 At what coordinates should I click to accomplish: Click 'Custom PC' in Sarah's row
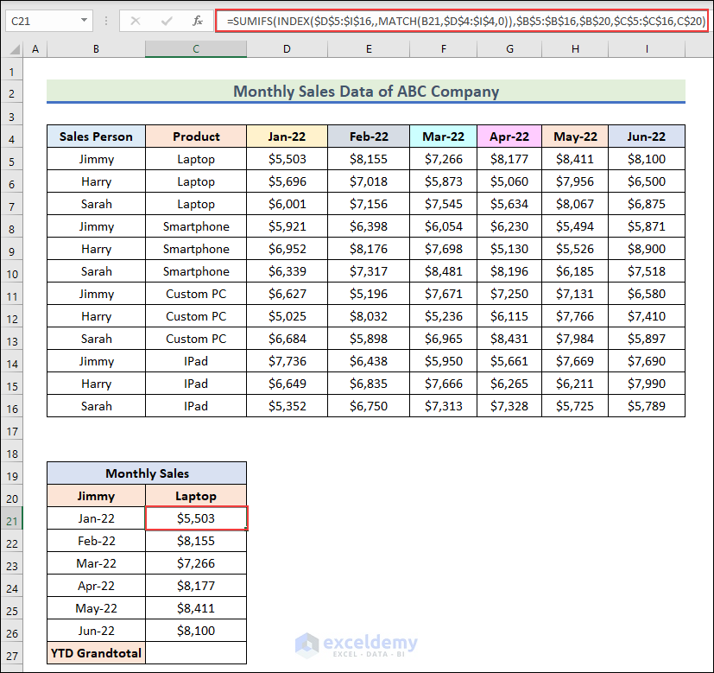196,339
